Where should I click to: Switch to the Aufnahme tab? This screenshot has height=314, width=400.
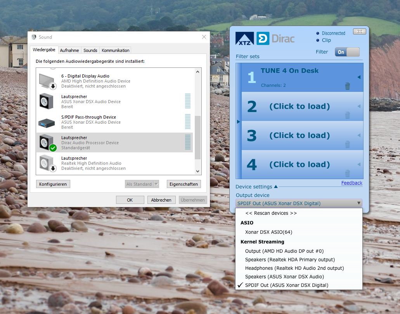pyautogui.click(x=69, y=50)
